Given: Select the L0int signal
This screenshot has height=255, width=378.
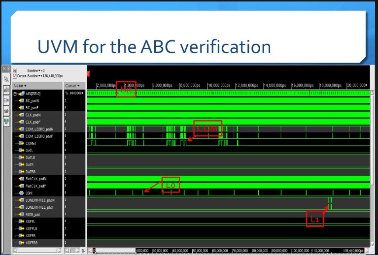Looking at the screenshot, I should [x=29, y=193].
